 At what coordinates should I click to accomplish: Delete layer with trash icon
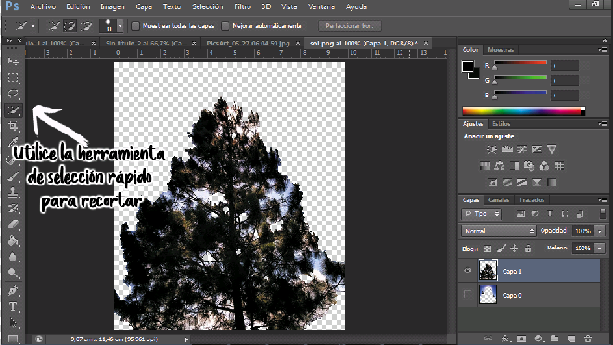[588, 339]
